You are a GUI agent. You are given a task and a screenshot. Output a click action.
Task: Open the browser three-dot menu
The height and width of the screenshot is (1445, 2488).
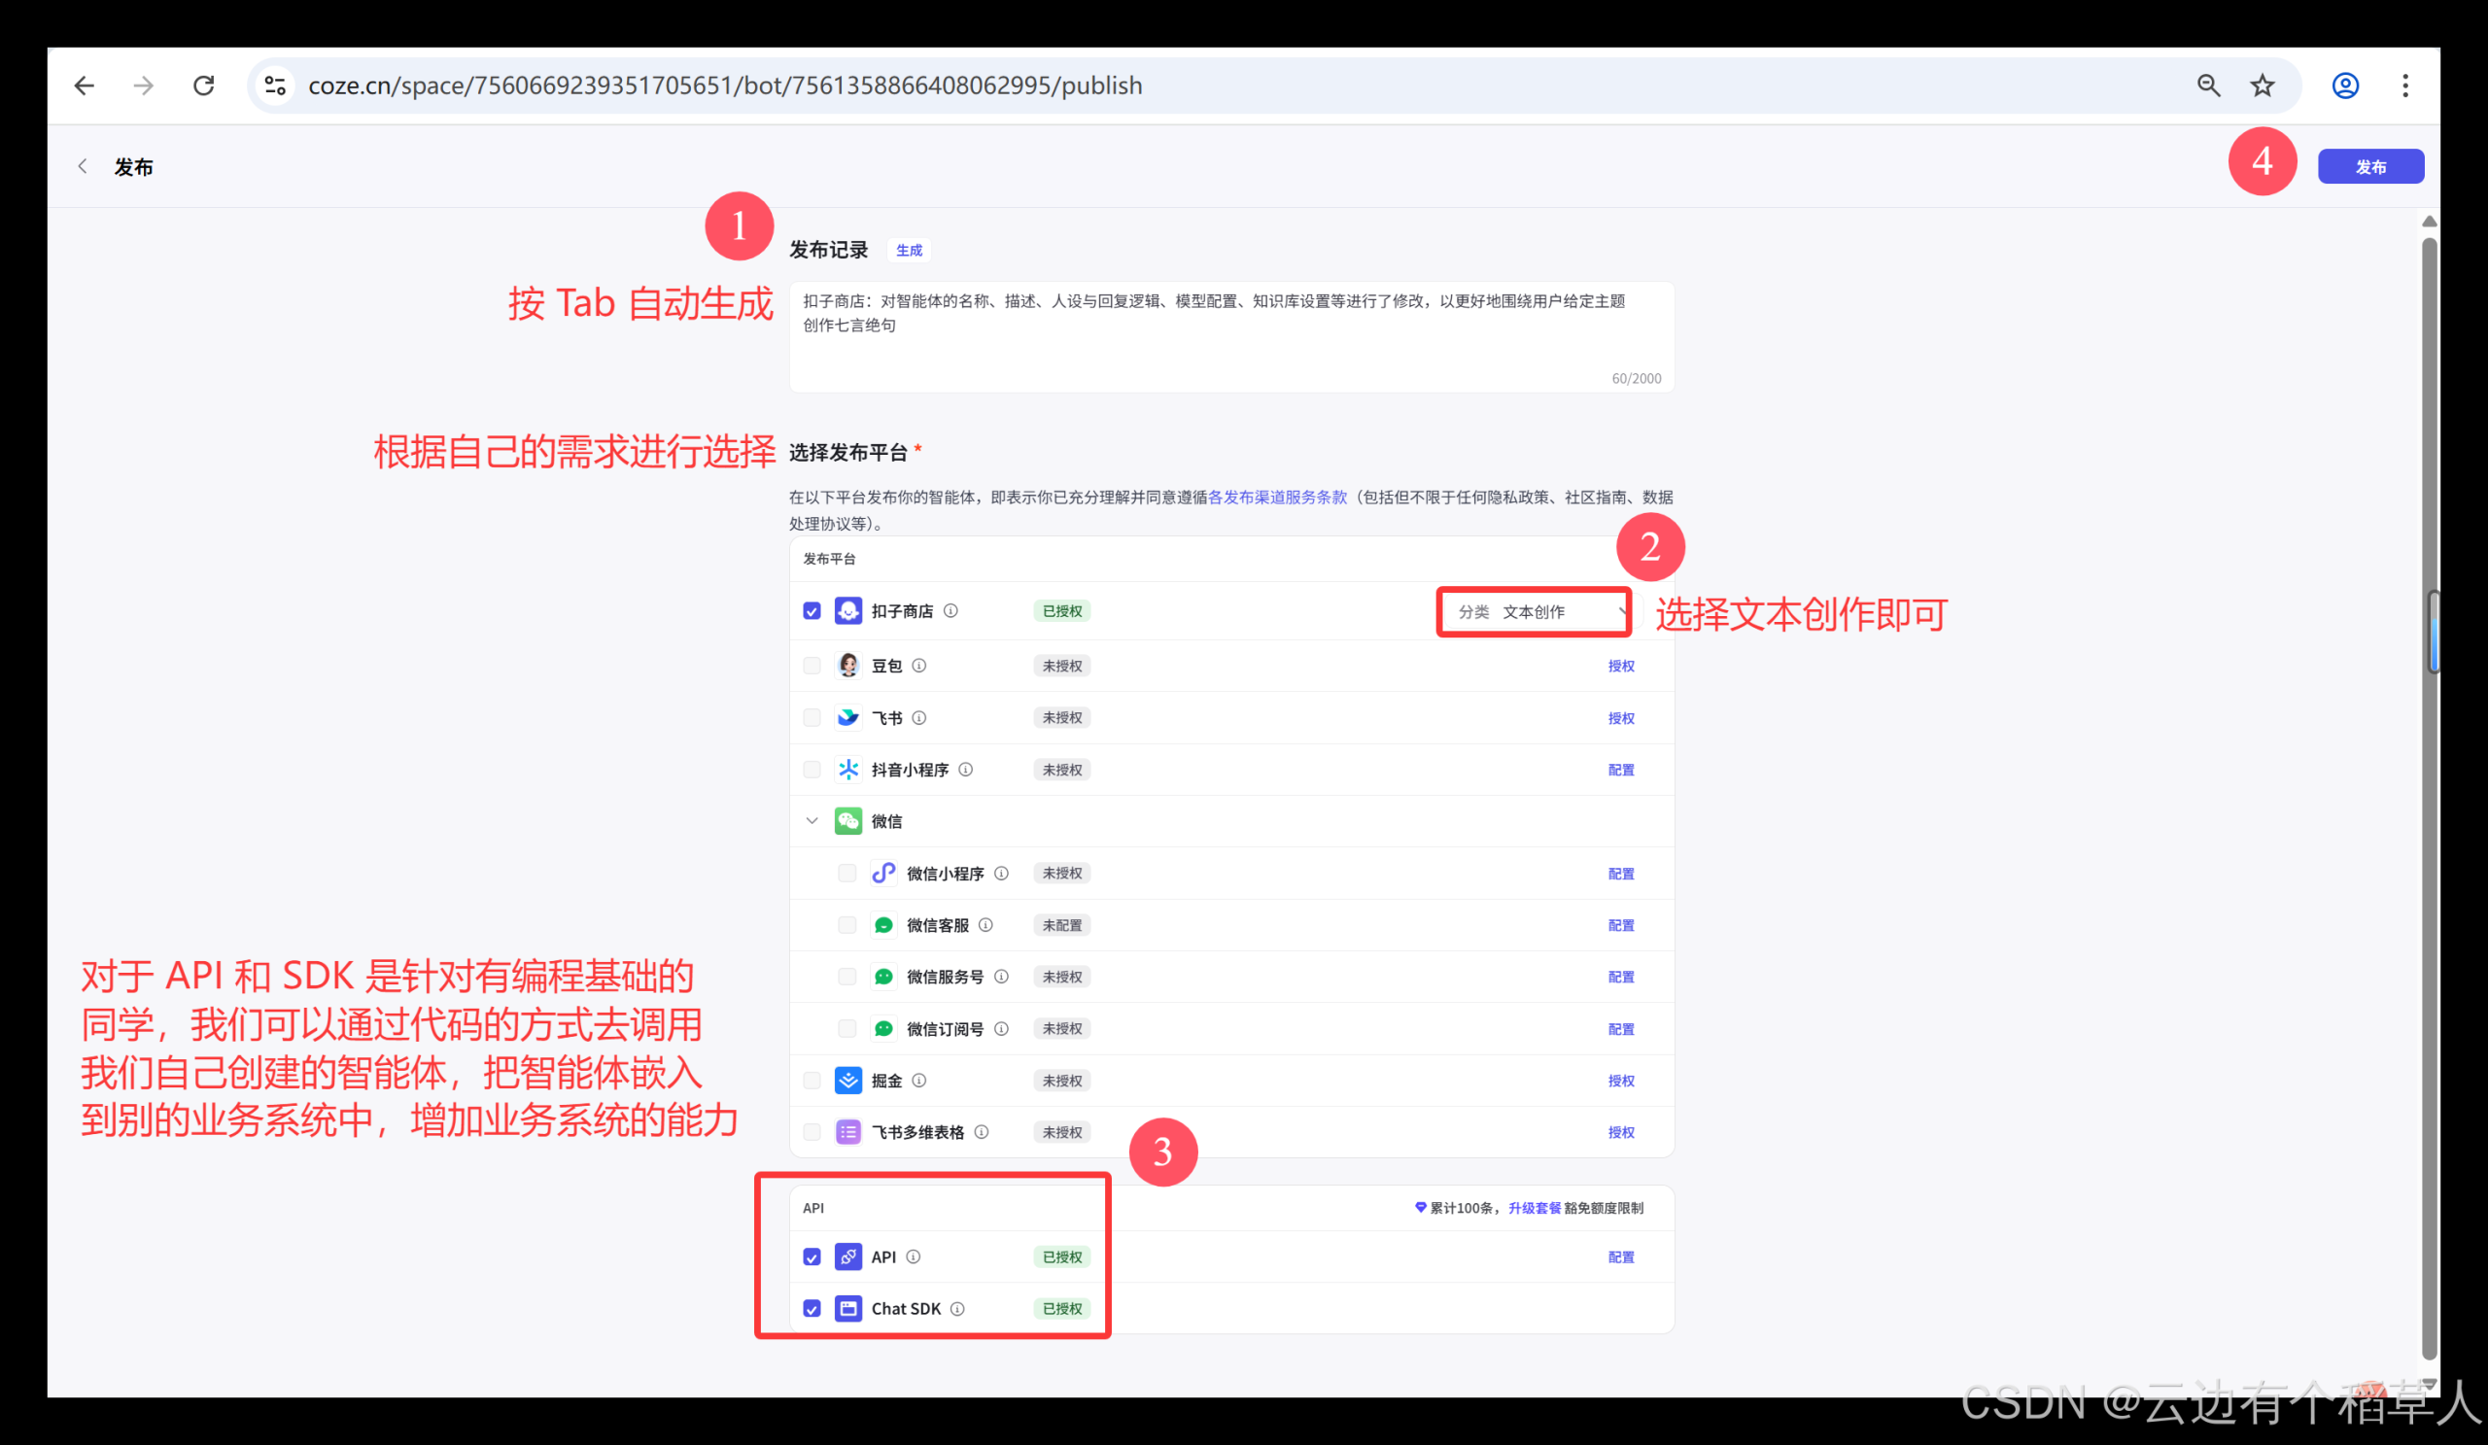(x=2406, y=86)
